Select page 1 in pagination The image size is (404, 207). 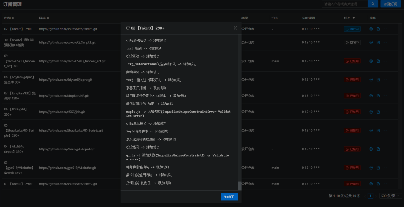click(370, 196)
